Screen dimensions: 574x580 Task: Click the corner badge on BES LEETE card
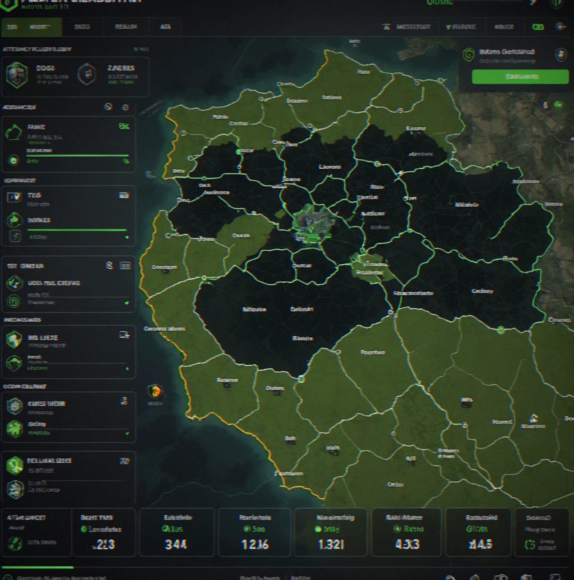[125, 335]
